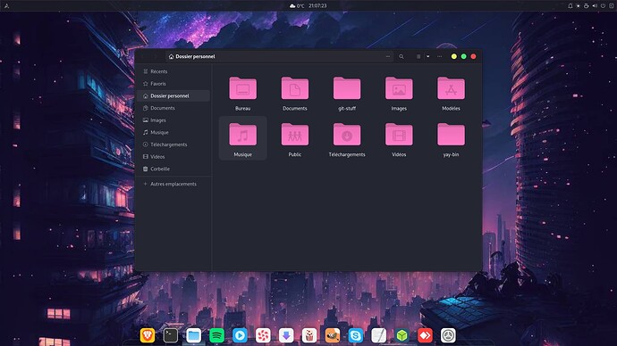Click the search icon in the file manager
This screenshot has width=617, height=346.
[x=401, y=56]
